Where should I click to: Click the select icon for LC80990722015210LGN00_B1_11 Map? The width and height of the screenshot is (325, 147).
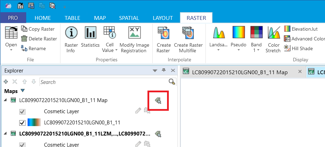click(x=158, y=101)
